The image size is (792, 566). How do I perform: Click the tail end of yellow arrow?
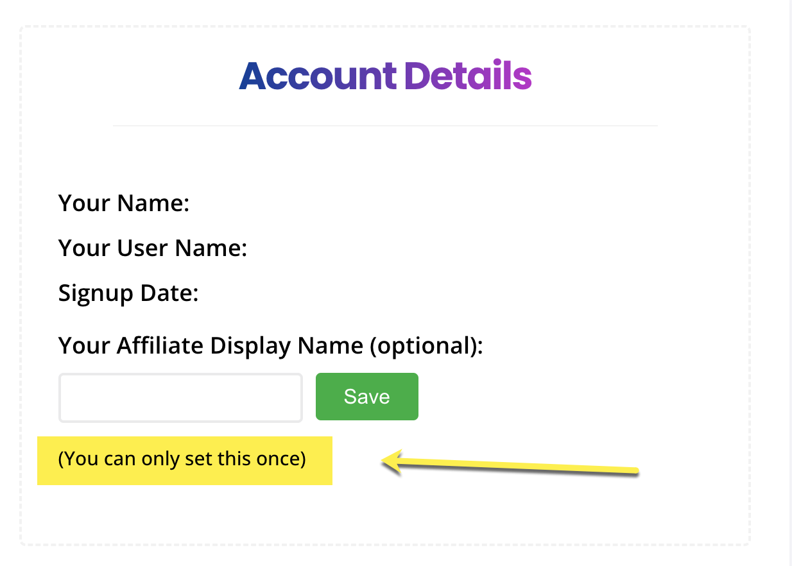634,471
